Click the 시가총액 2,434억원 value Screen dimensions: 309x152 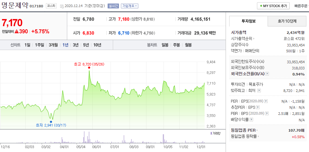pos(296,33)
